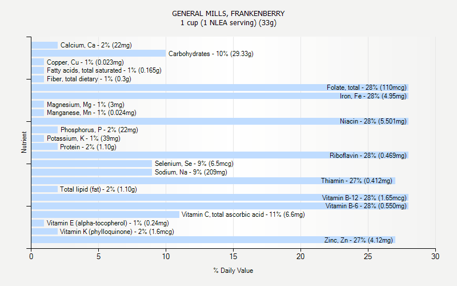Click the Thiamin - 27% (0.412mg) label
The height and width of the screenshot is (286, 457).
(356, 181)
